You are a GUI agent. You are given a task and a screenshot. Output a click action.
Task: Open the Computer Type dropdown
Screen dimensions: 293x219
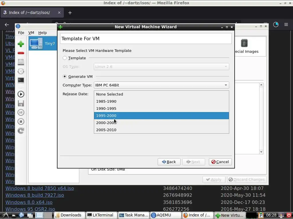tap(161, 85)
